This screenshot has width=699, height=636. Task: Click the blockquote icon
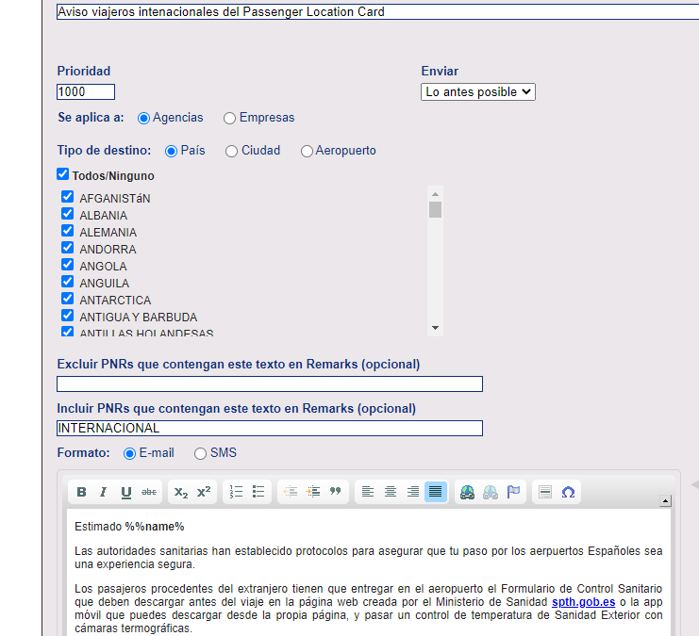click(x=335, y=492)
